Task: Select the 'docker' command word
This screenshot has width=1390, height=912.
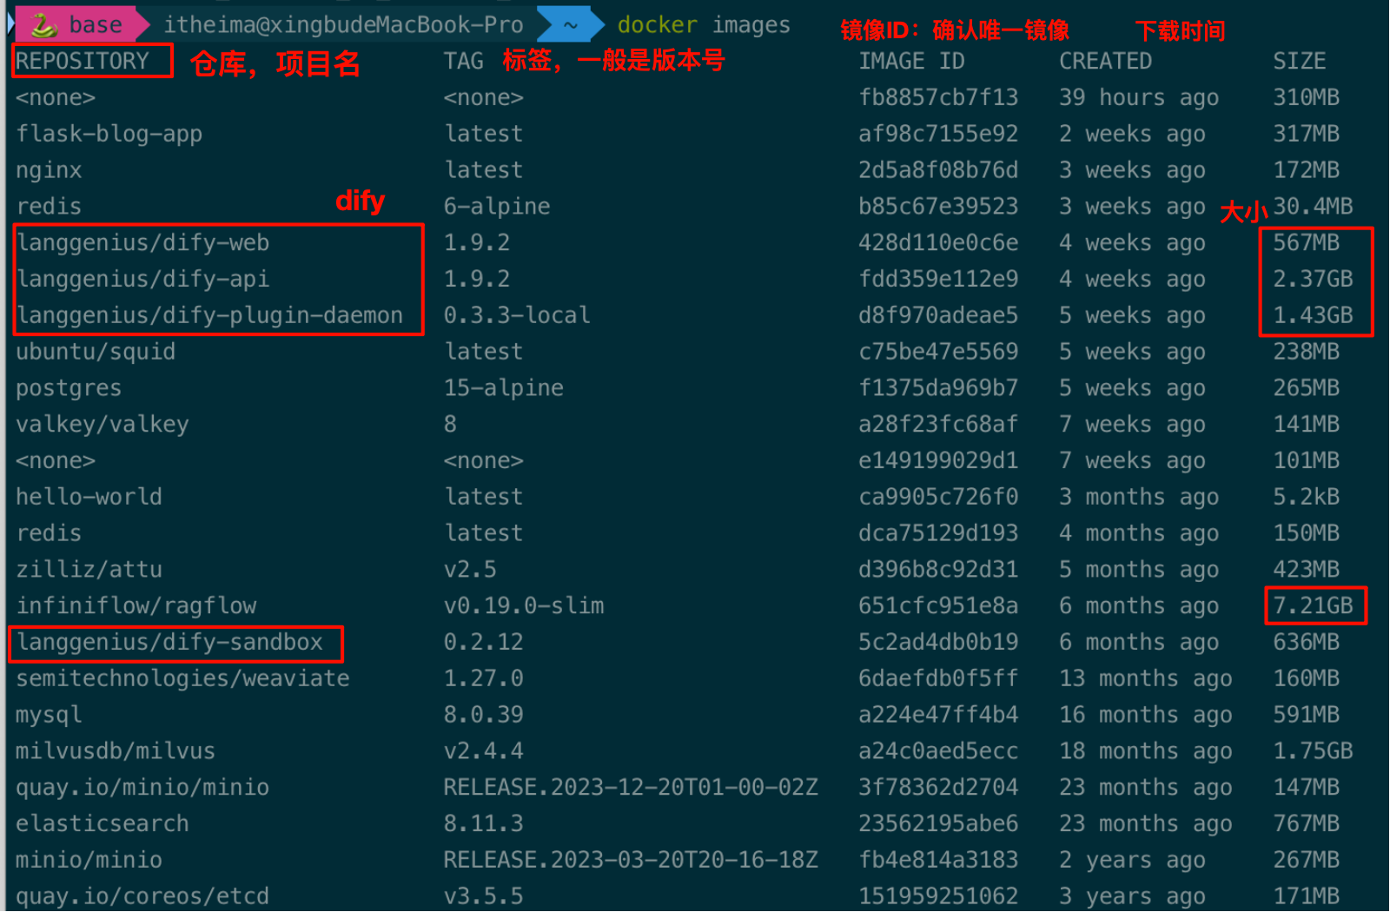Action: pyautogui.click(x=657, y=25)
